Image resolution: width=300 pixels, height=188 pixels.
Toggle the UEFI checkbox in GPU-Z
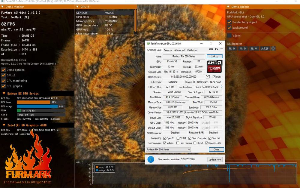point(214,77)
